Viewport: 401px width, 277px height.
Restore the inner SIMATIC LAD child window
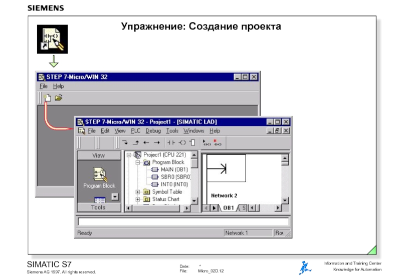click(x=278, y=130)
